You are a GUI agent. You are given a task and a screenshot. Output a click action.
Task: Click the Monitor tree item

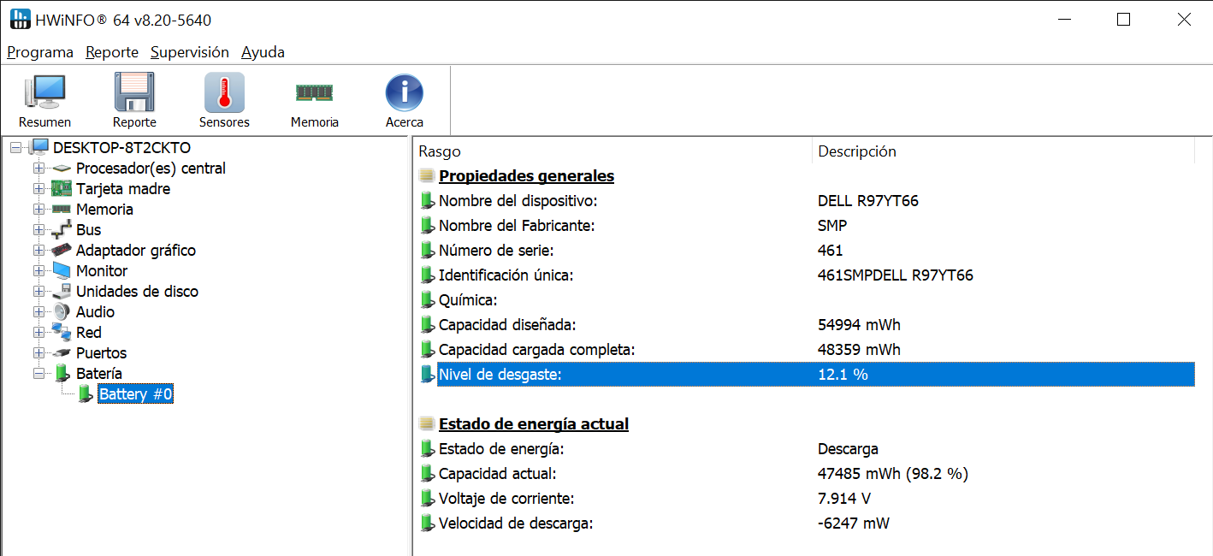tap(101, 271)
